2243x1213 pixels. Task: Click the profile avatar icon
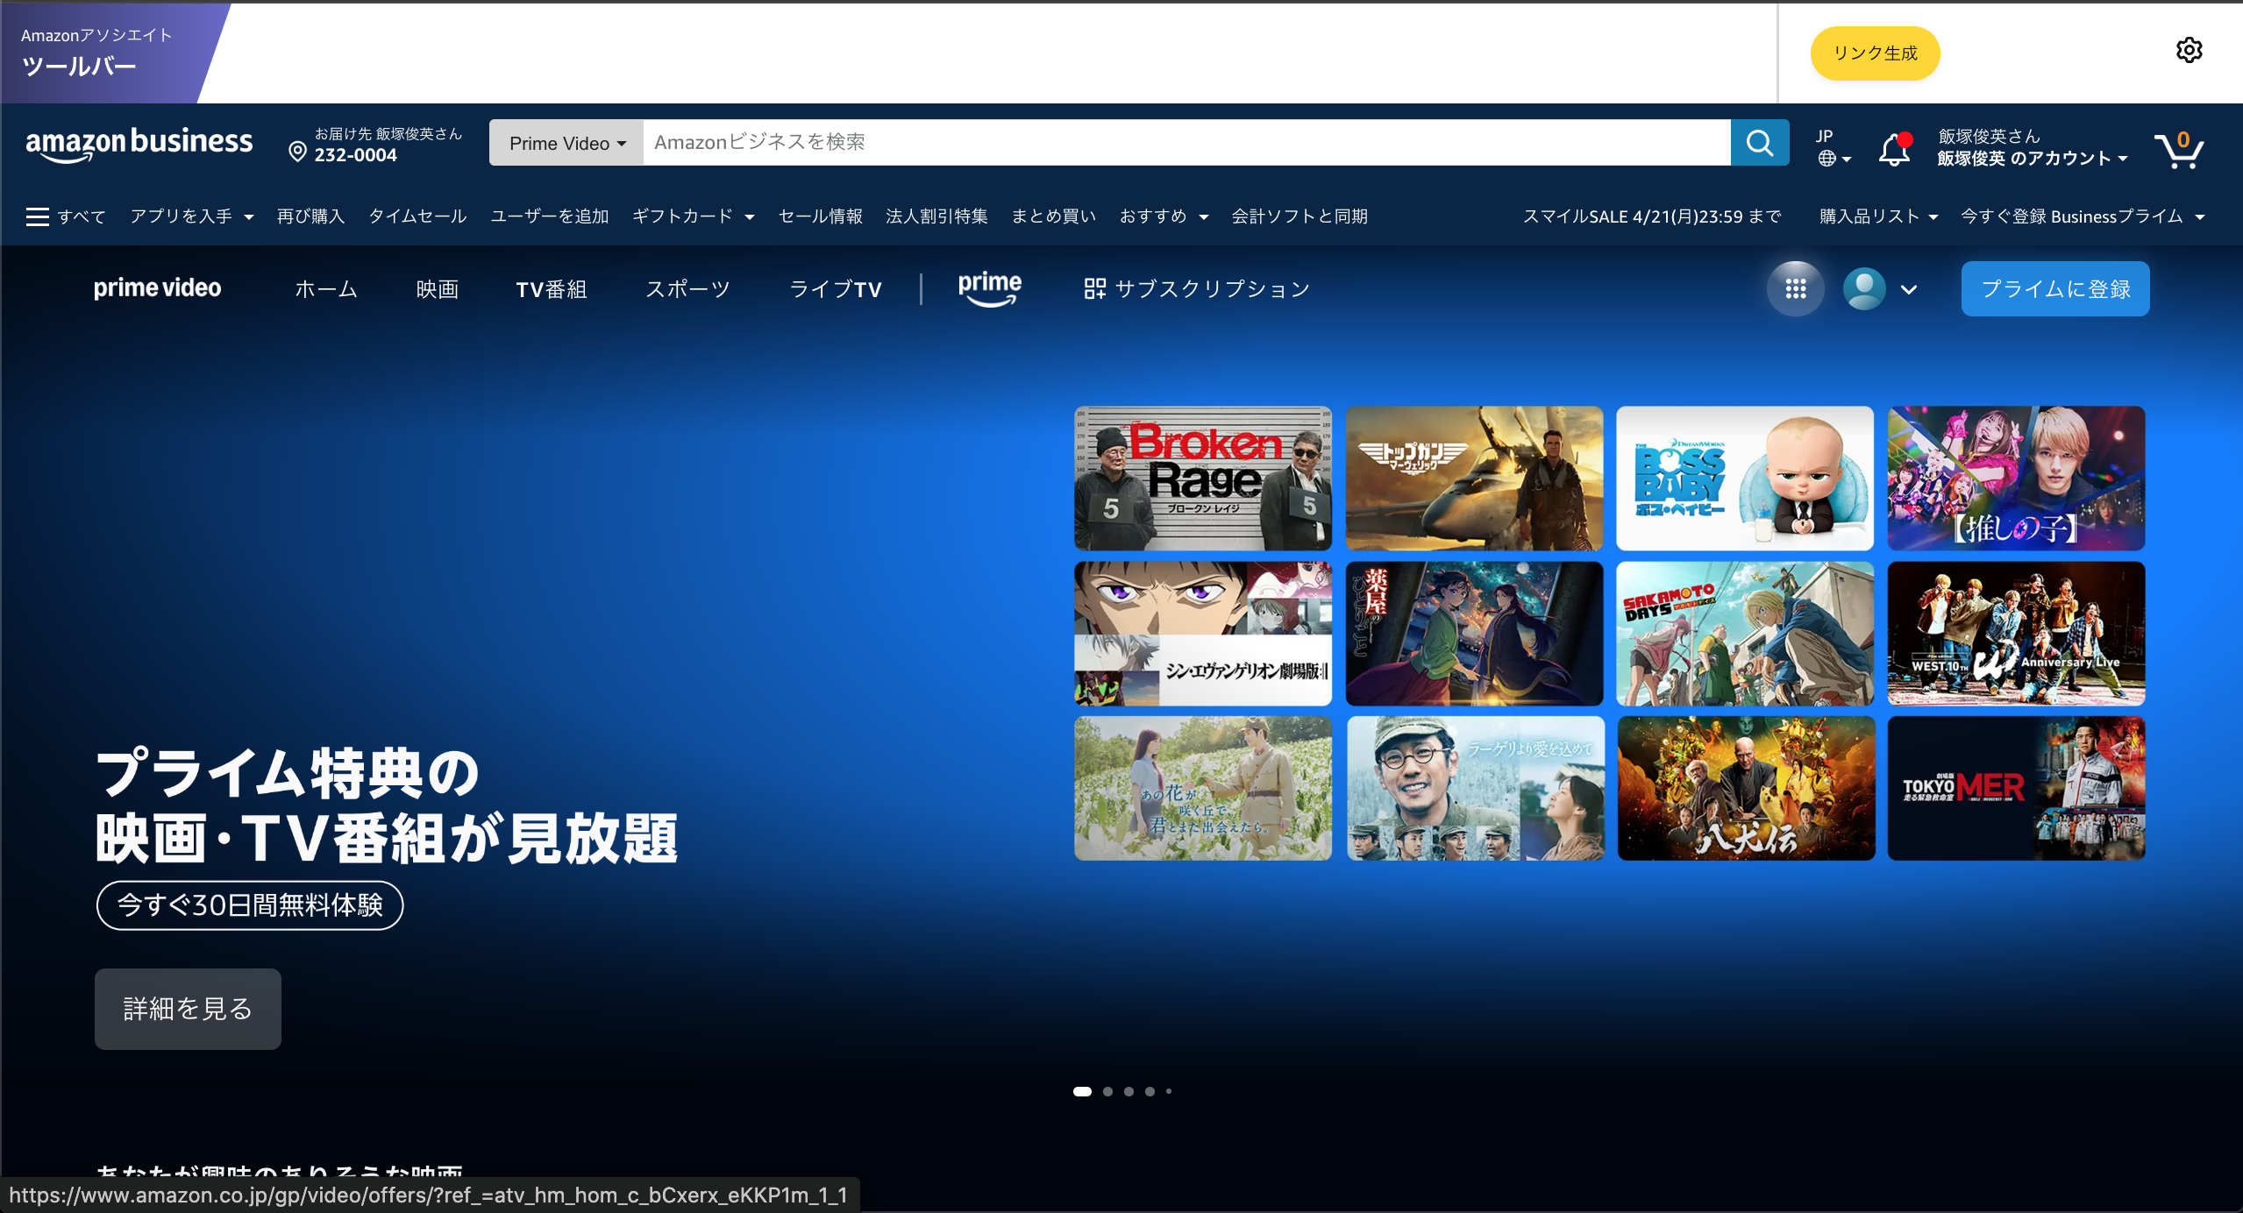coord(1864,288)
